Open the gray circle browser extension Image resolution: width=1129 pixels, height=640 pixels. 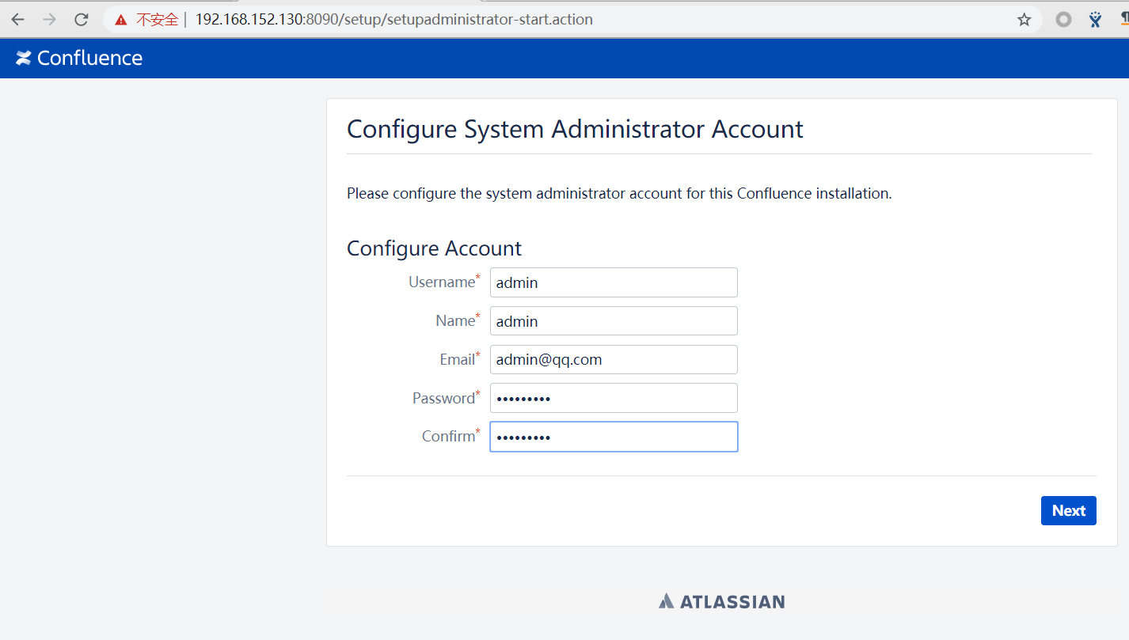pos(1064,20)
